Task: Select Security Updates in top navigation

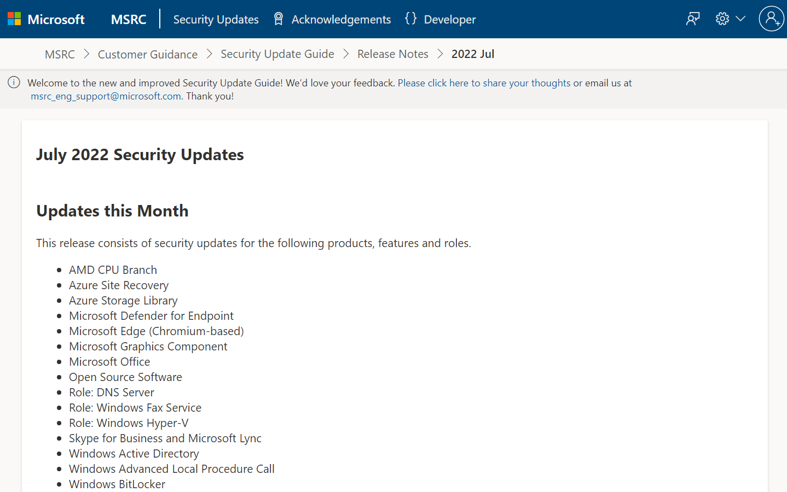Action: (216, 20)
